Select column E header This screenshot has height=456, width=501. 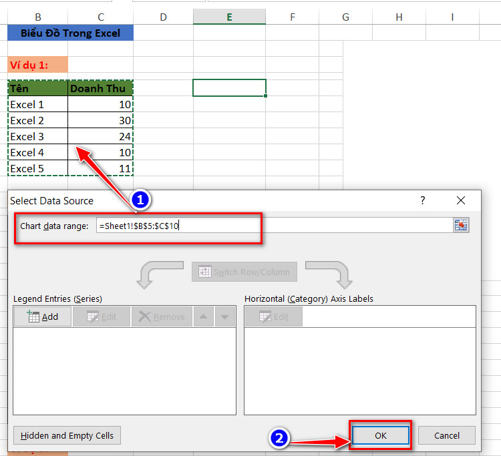[x=229, y=17]
